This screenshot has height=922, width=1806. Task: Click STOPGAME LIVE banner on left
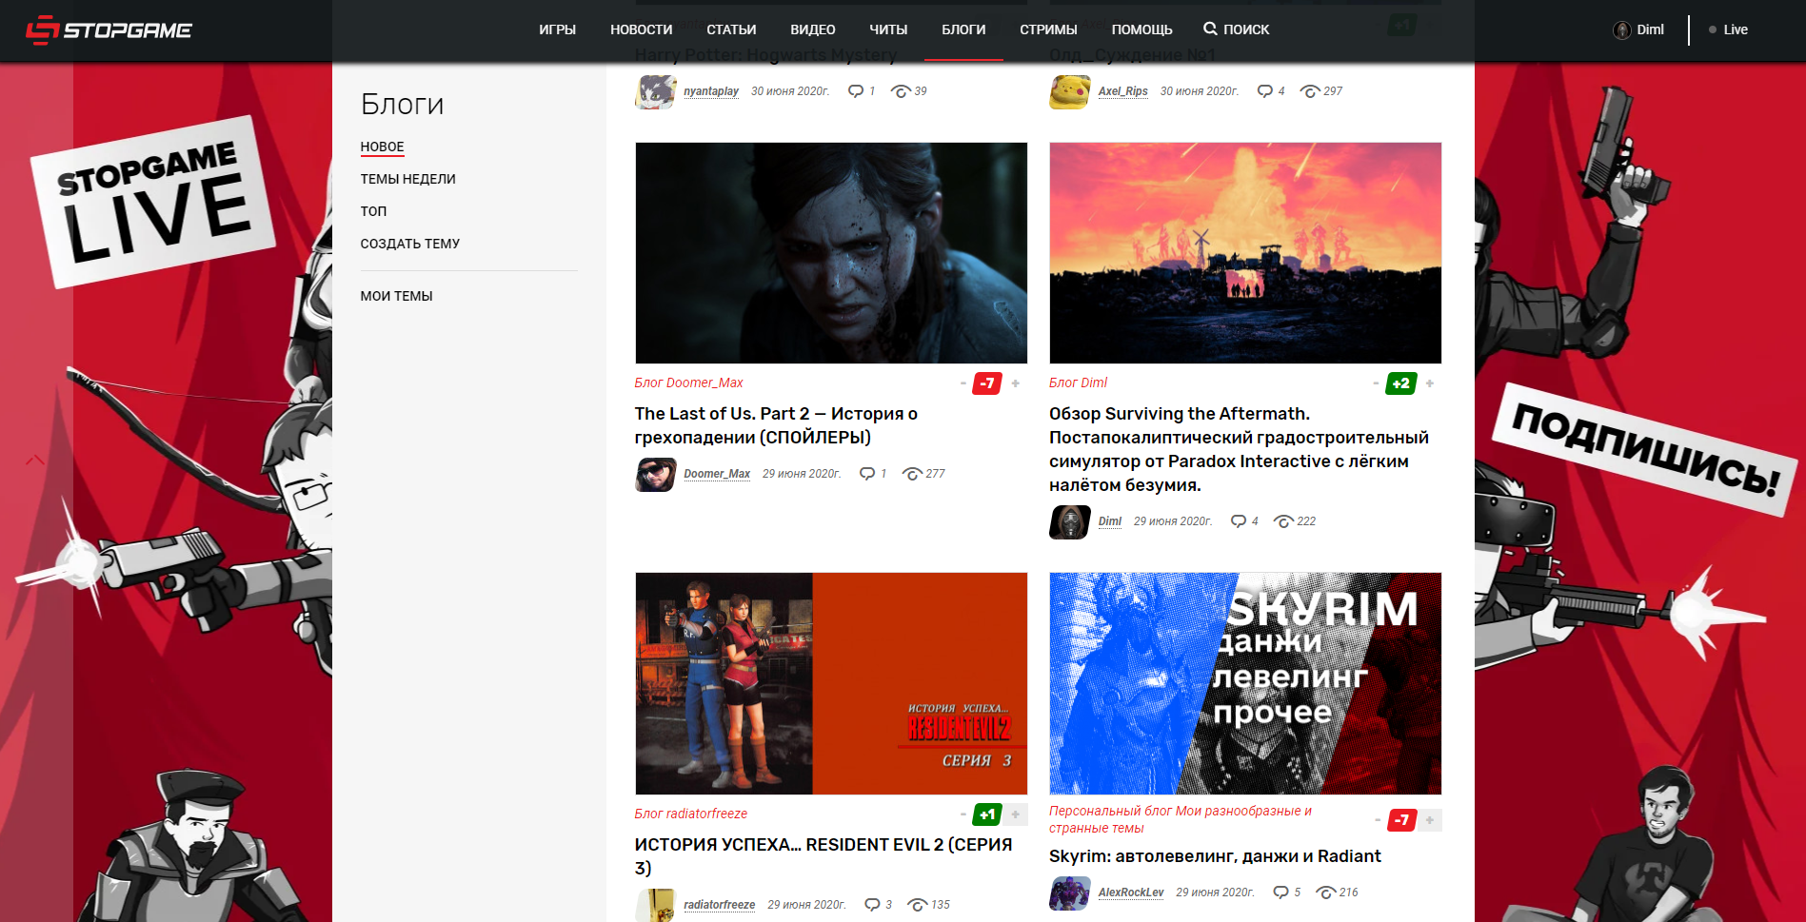pos(152,202)
